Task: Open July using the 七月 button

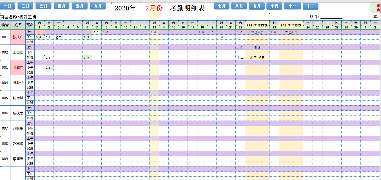Action: pyautogui.click(x=221, y=5)
